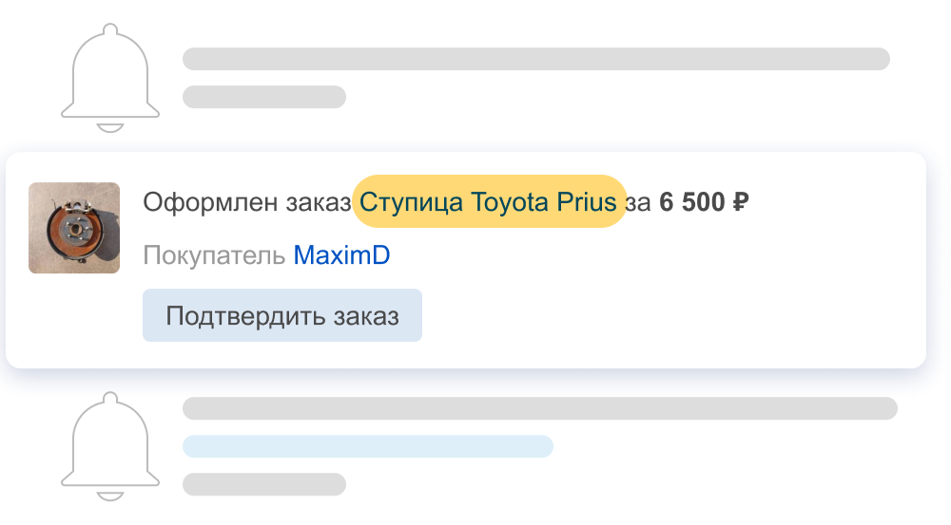
Task: Click empty space below the top notification's bell
Action: point(110,140)
